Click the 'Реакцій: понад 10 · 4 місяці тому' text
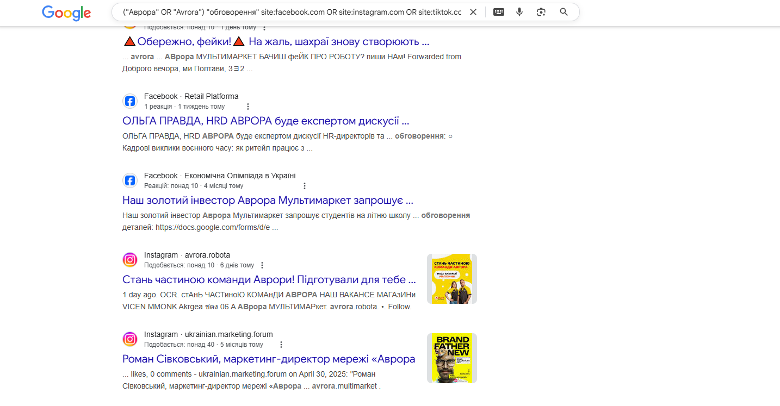This screenshot has height=406, width=780. coord(194,186)
